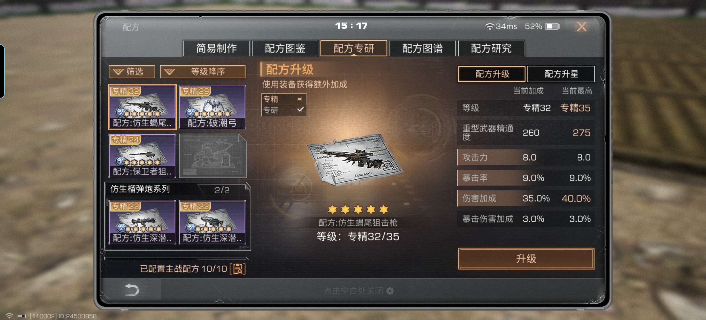
Task: Click the orange X close icon
Action: [x=582, y=27]
